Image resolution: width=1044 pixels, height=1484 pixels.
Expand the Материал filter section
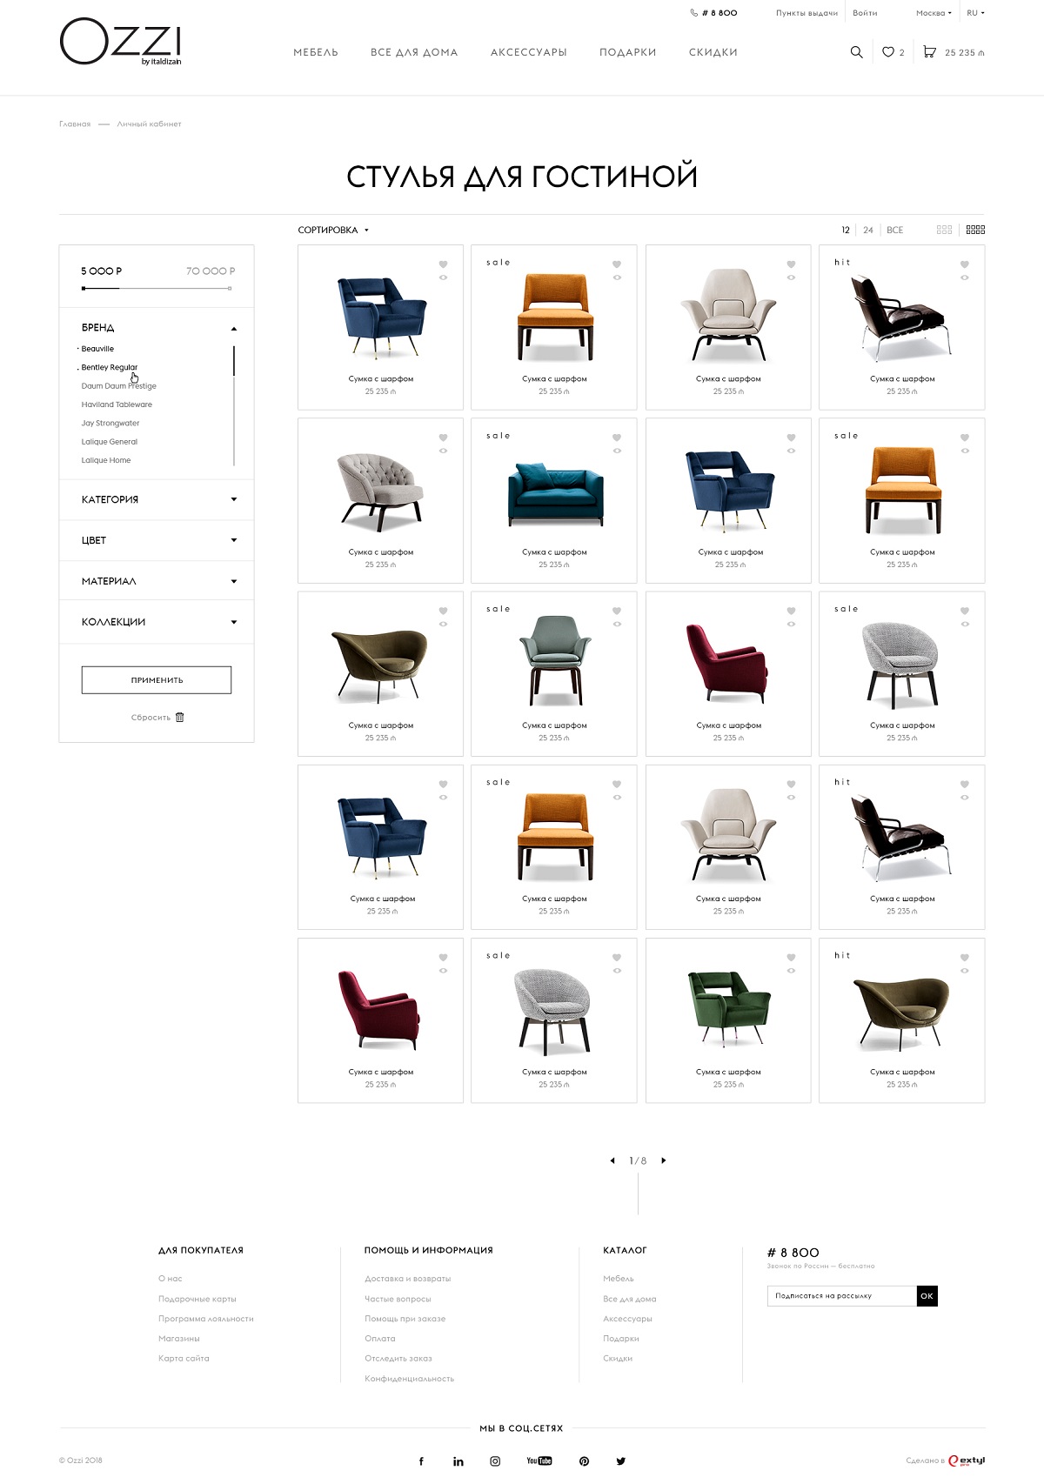coord(157,581)
